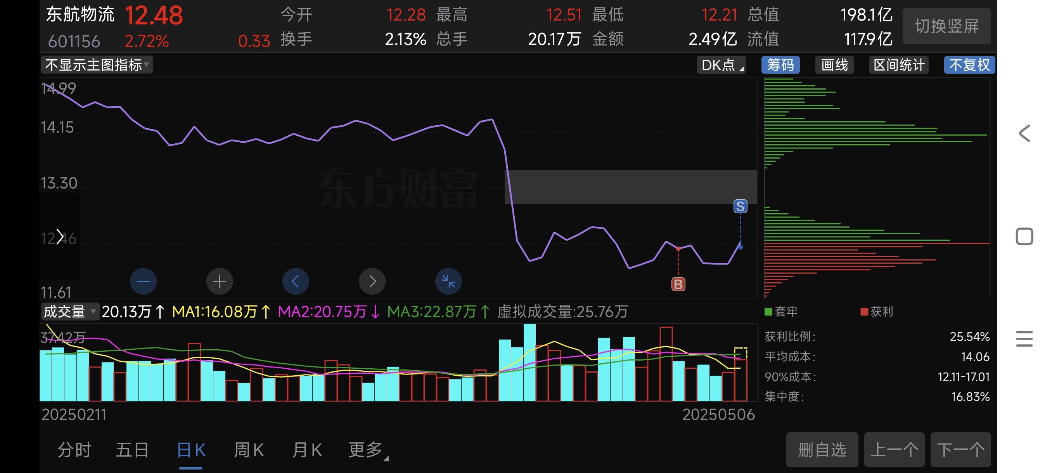Tap 虚拟成交量:25.76万 label
The height and width of the screenshot is (473, 1052).
point(562,312)
